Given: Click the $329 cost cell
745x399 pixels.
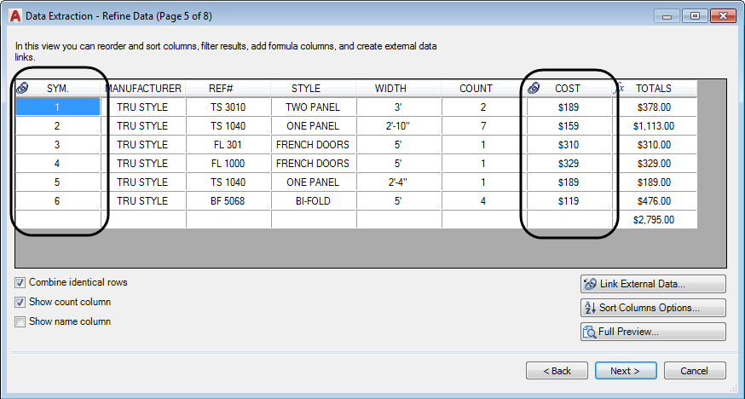Looking at the screenshot, I should point(569,164).
